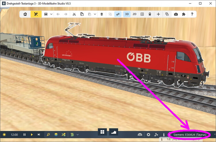Add a new object with plus icon
This screenshot has height=142, width=216.
pos(158,14)
